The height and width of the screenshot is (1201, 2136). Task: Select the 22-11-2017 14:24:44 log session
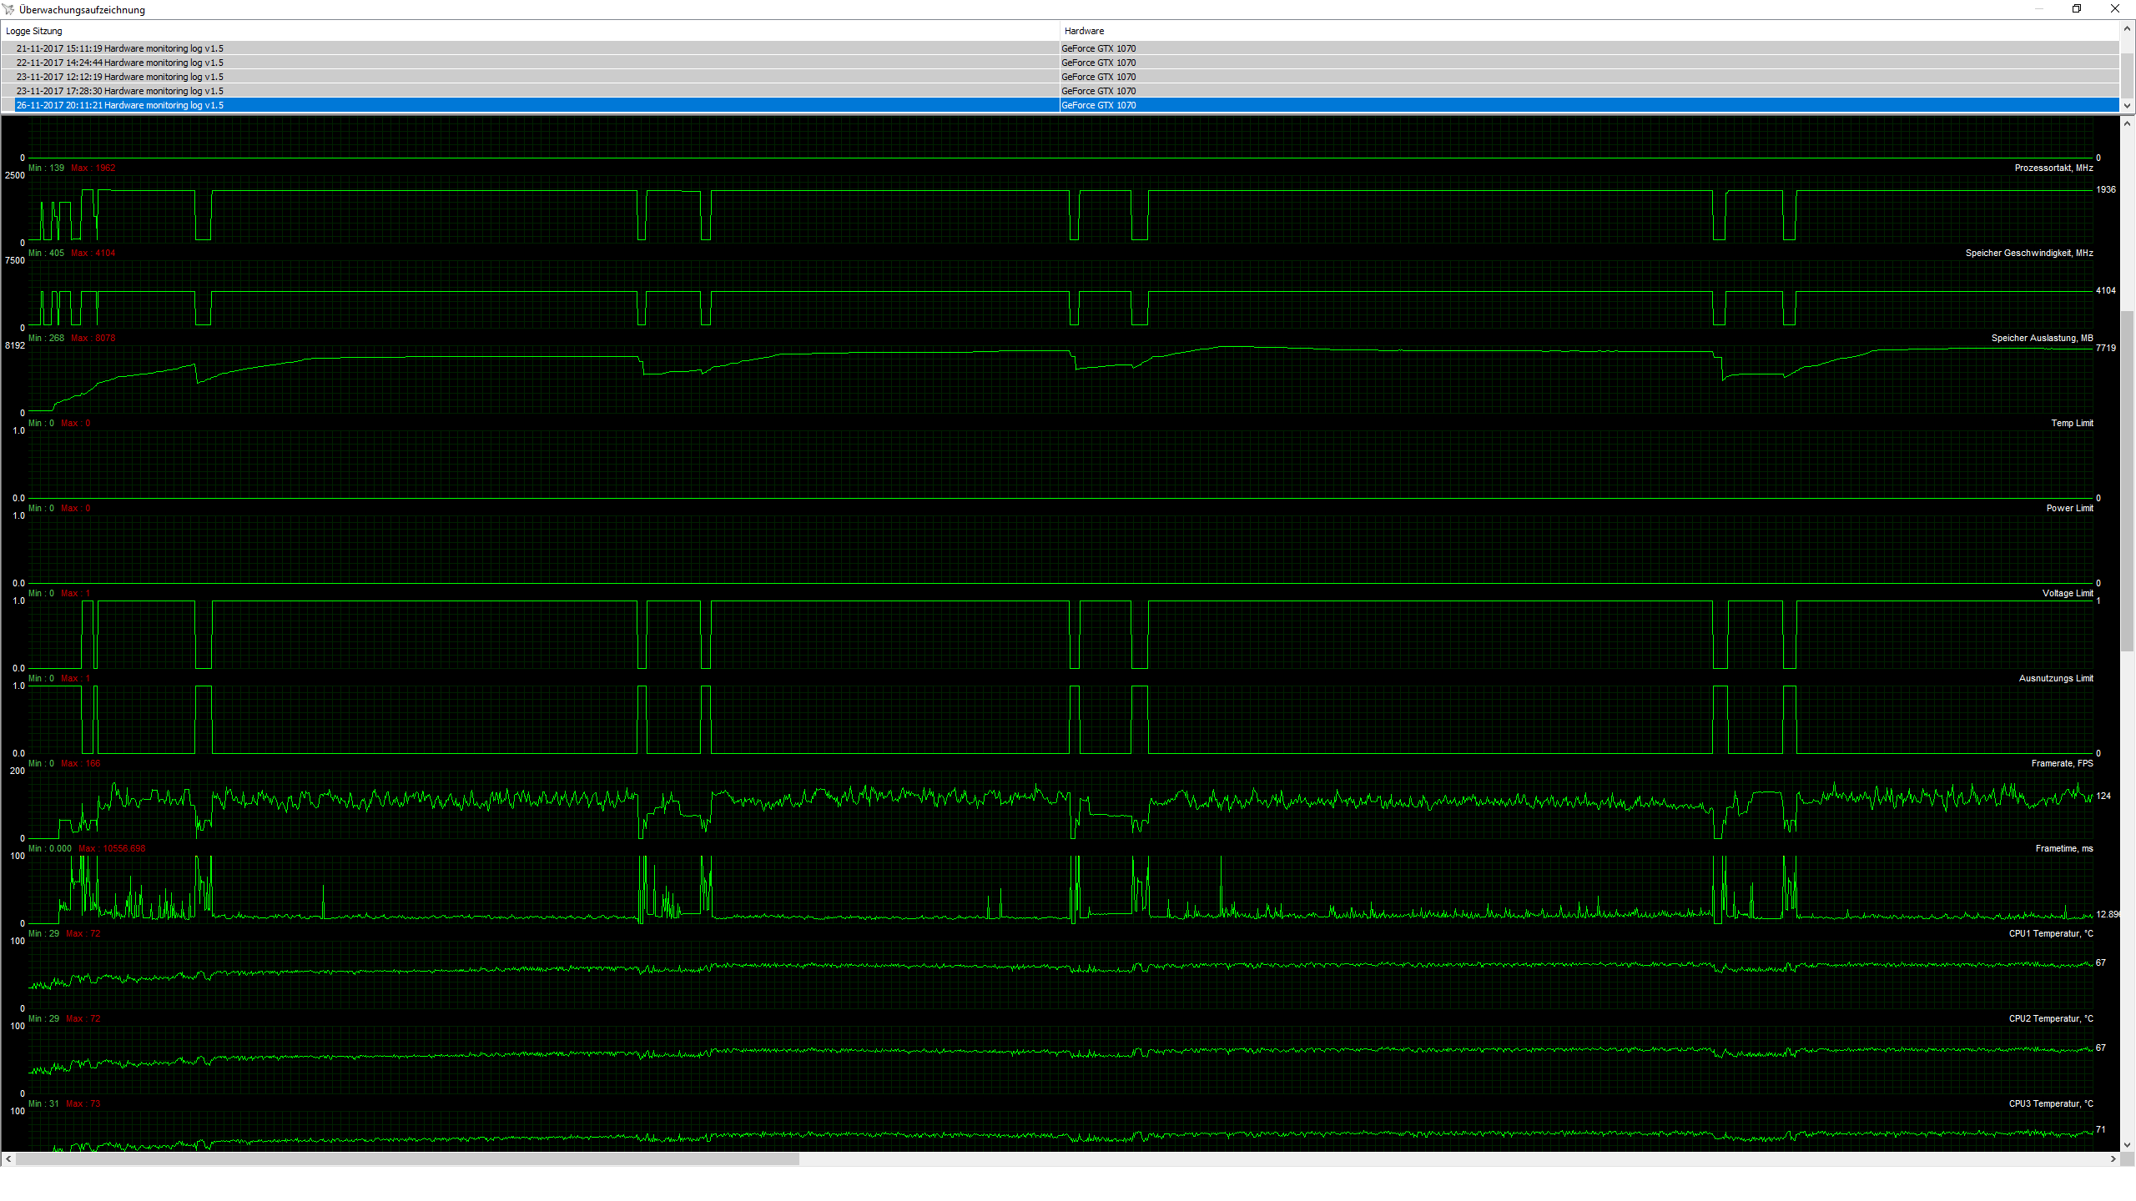[x=119, y=63]
